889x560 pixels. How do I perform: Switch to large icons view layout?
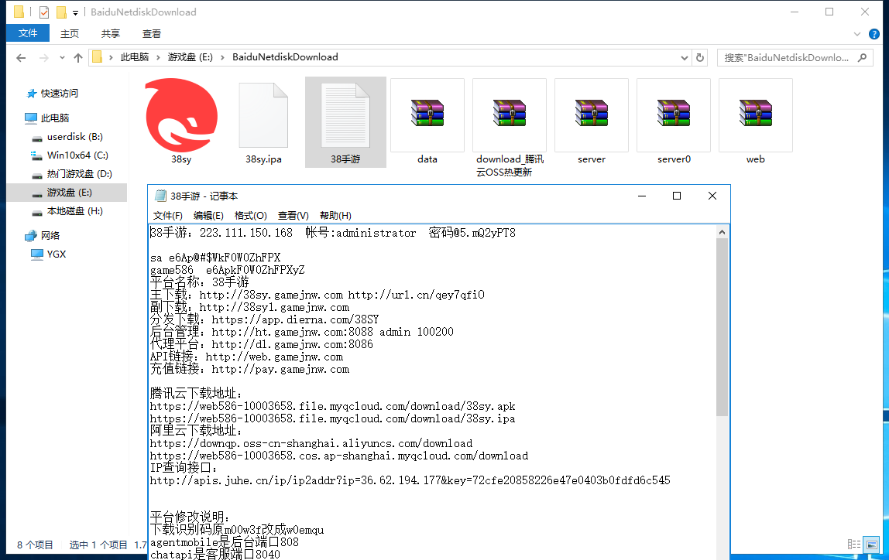pyautogui.click(x=871, y=545)
